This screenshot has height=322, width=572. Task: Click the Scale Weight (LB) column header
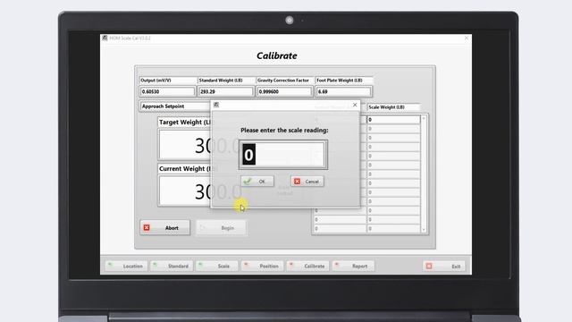pyautogui.click(x=393, y=107)
